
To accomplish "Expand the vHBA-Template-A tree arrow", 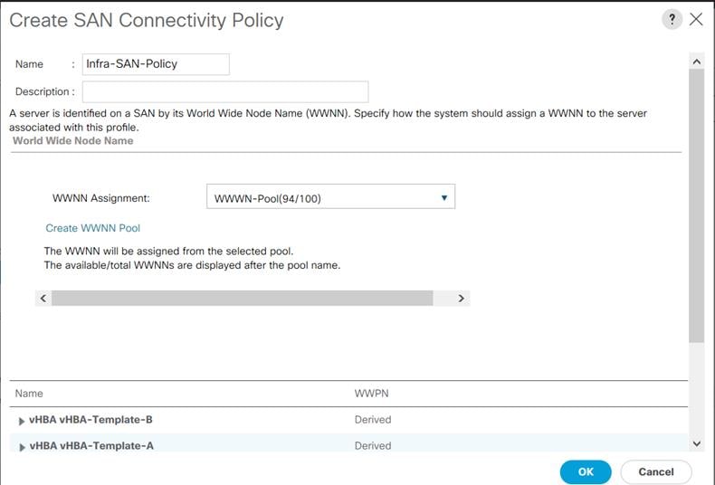I will pyautogui.click(x=22, y=446).
